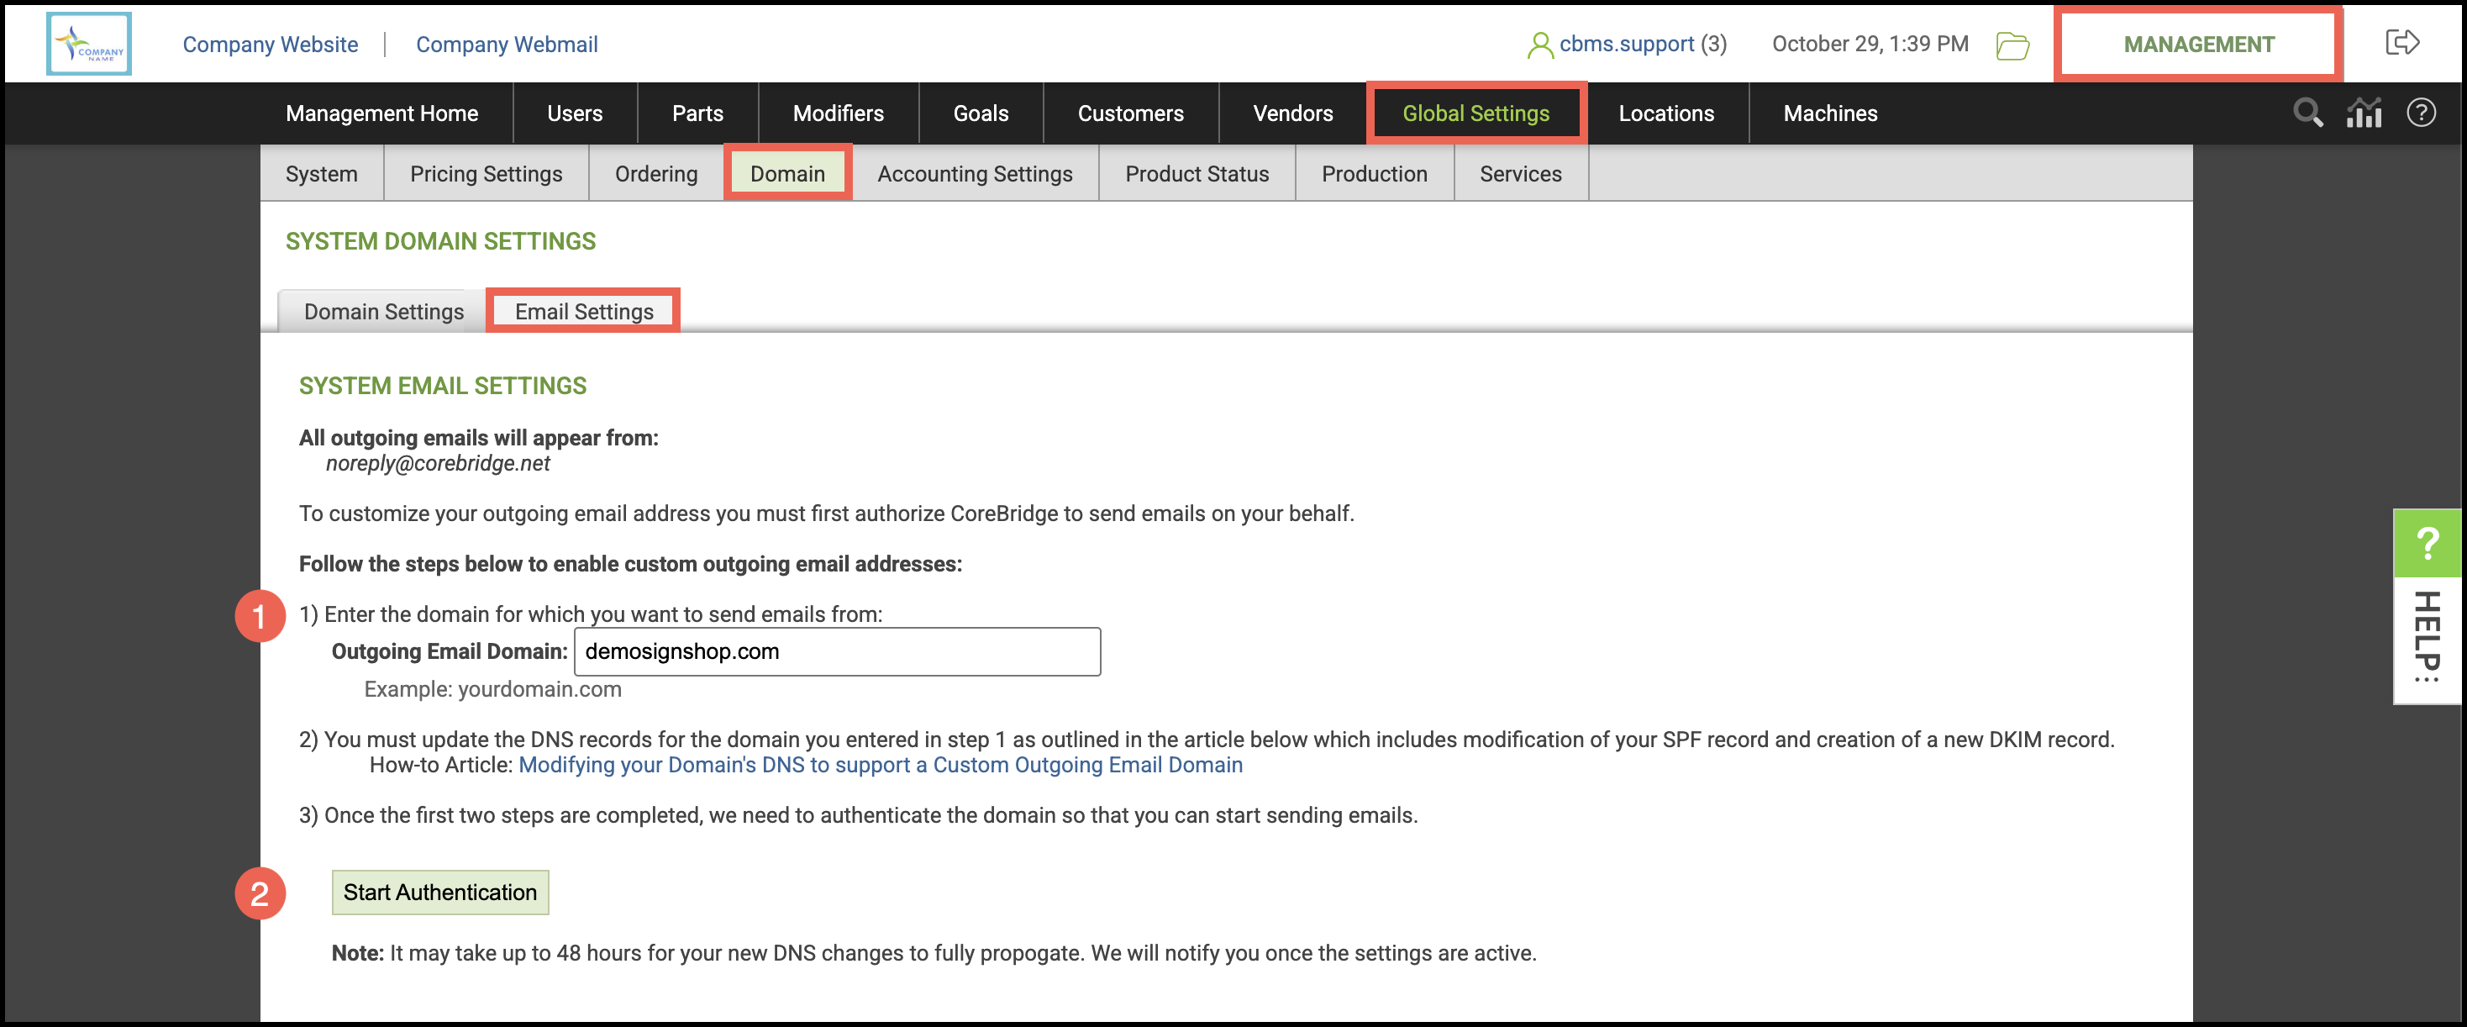Screen dimensions: 2467x1027
Task: Open Global Settings in navigation bar
Action: pyautogui.click(x=1475, y=113)
